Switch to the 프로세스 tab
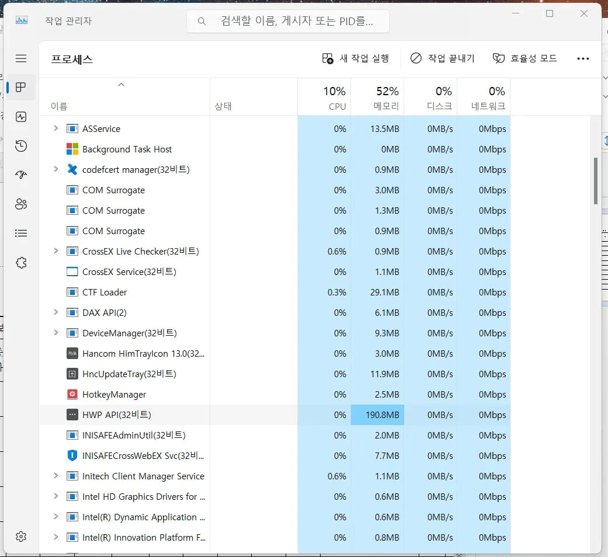Screen dimensions: 608x557 pos(21,86)
